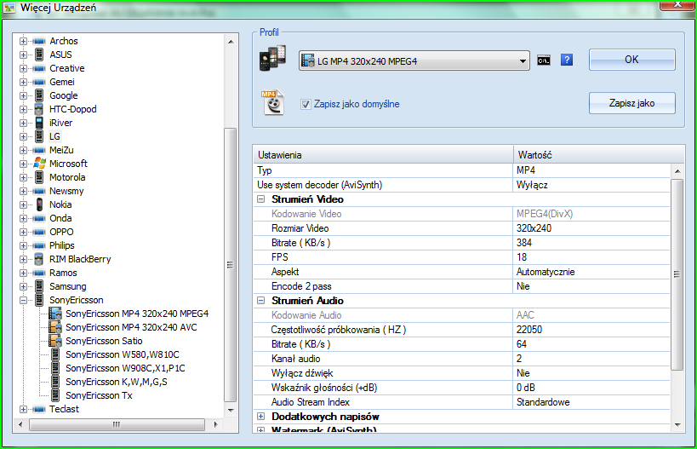
Task: Expand the Dodatkowych napisów section
Action: 261,417
